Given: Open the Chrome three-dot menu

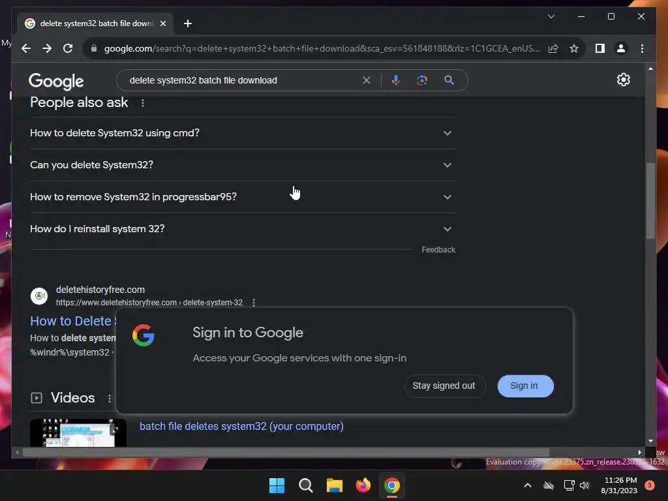Looking at the screenshot, I should 642,48.
